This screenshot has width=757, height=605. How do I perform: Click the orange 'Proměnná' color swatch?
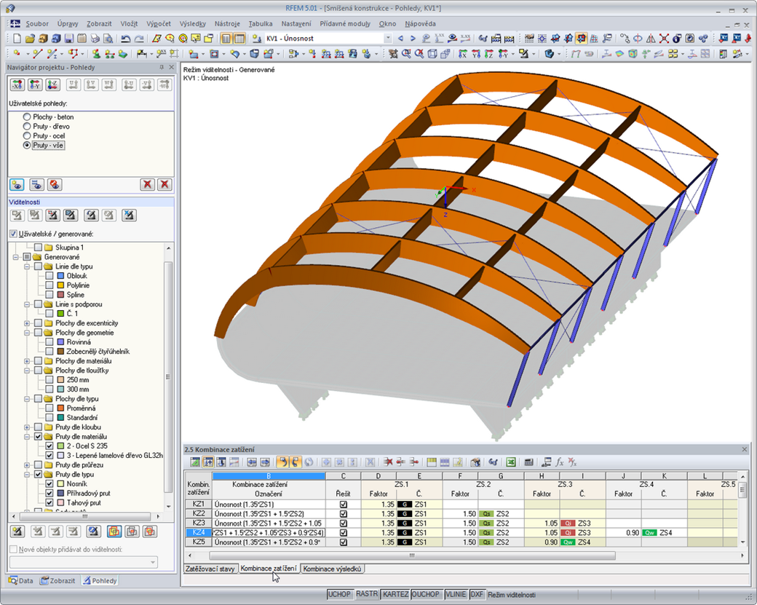click(x=60, y=408)
